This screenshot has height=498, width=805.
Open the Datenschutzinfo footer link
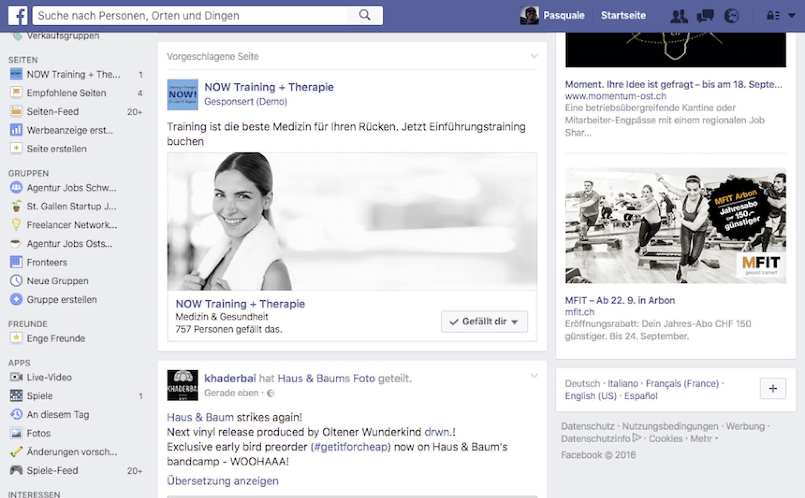pyautogui.click(x=596, y=439)
